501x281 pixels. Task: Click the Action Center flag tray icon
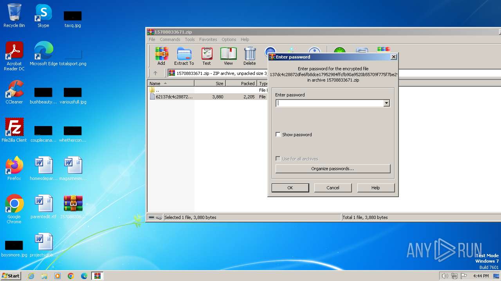tap(464, 276)
